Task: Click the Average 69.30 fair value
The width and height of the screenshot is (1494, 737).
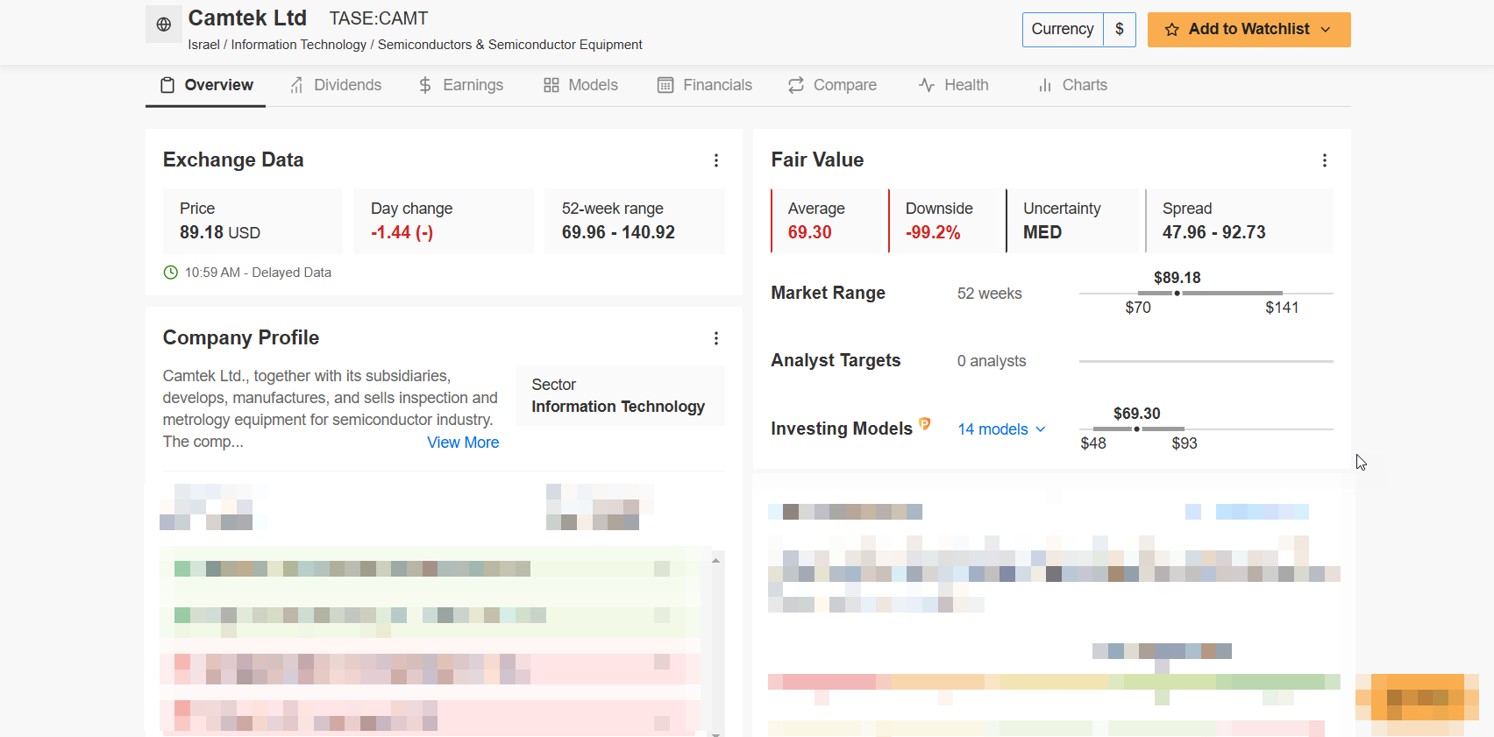Action: (810, 232)
